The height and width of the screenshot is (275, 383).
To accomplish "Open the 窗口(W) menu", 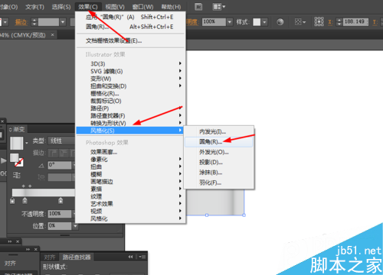I will click(142, 7).
